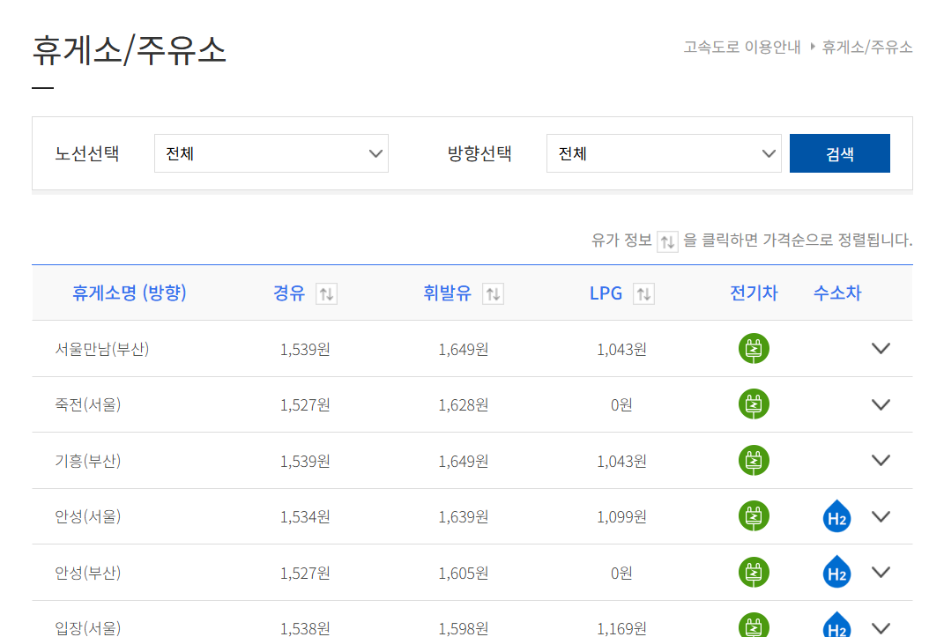The image size is (944, 637).
Task: Select the 안성(부산) rest area name
Action: point(88,573)
